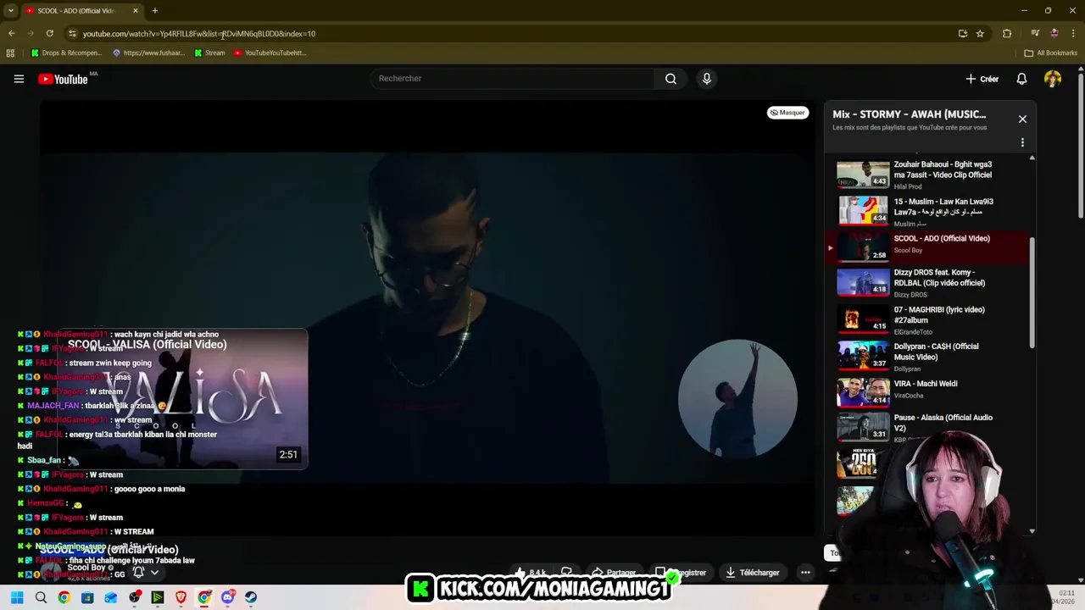
Task: Click the Créer button
Action: point(982,79)
